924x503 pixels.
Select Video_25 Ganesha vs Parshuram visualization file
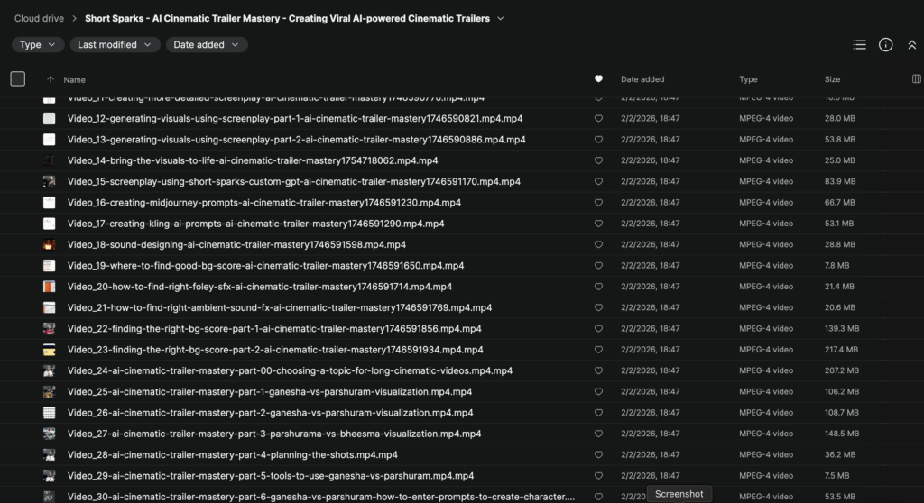tap(270, 392)
